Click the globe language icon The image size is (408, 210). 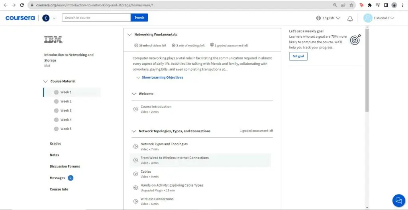click(x=318, y=18)
